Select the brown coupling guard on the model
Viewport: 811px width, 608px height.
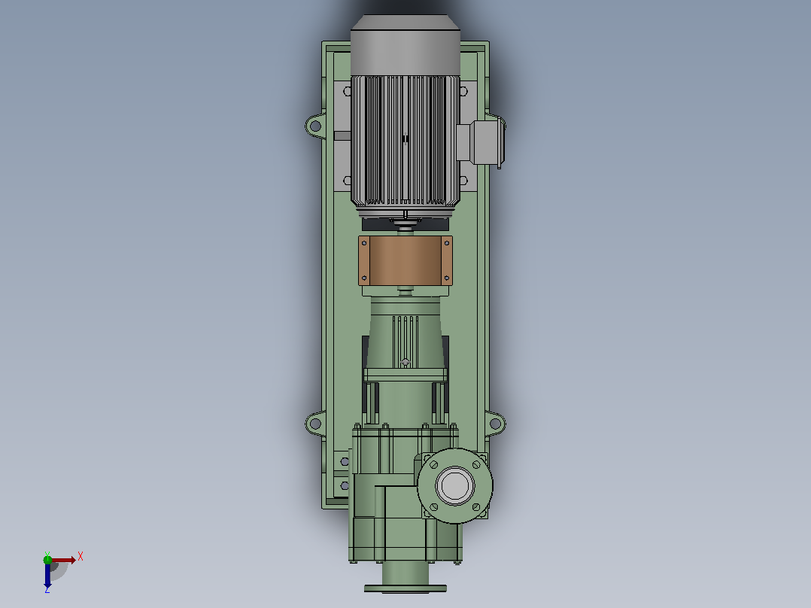(405, 260)
